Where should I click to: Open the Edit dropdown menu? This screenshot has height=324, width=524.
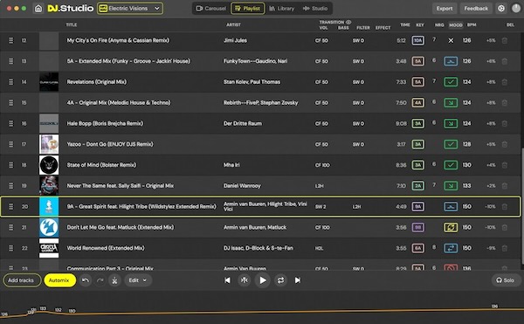point(138,280)
